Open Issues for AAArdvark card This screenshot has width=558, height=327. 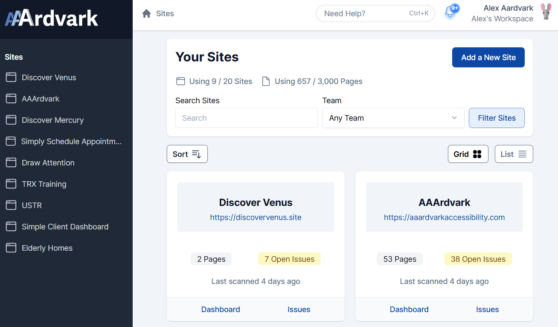[487, 310]
